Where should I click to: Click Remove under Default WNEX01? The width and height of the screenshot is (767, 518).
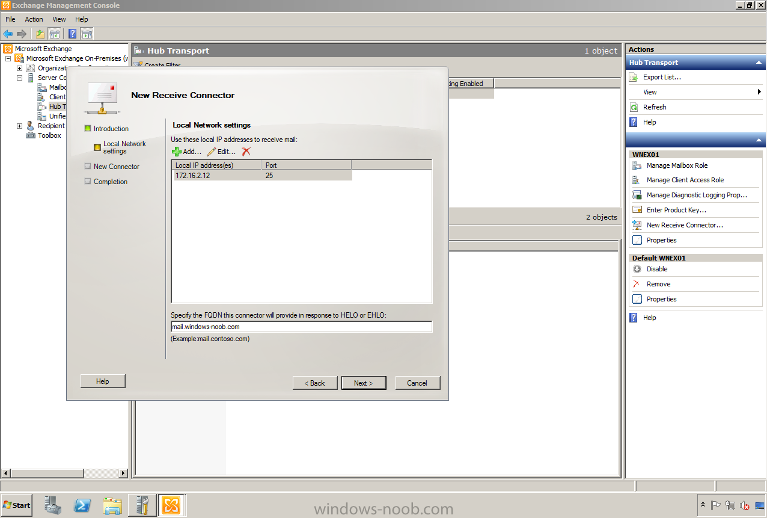pyautogui.click(x=658, y=284)
